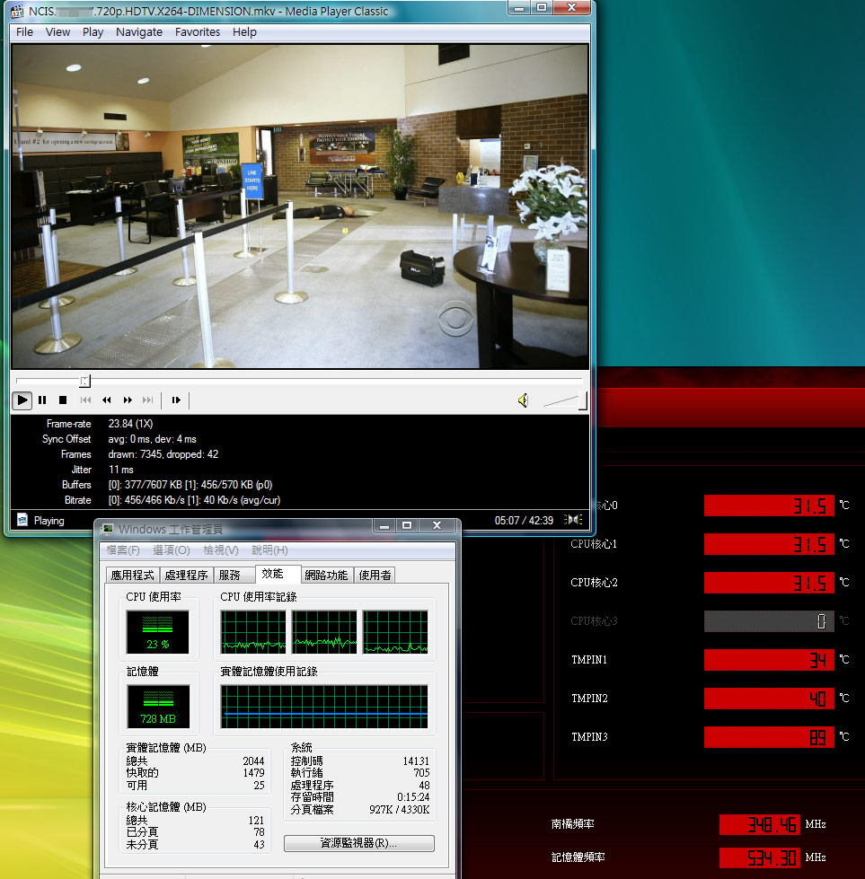
Task: Click the Frame-rate 23.84 (1X) statistic
Action: tap(130, 424)
